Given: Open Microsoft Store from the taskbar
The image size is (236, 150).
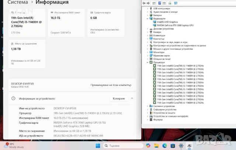Looking at the screenshot, I should [x=173, y=146].
